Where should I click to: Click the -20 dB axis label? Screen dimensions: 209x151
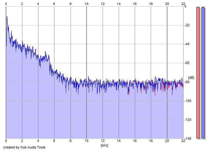(187, 25)
